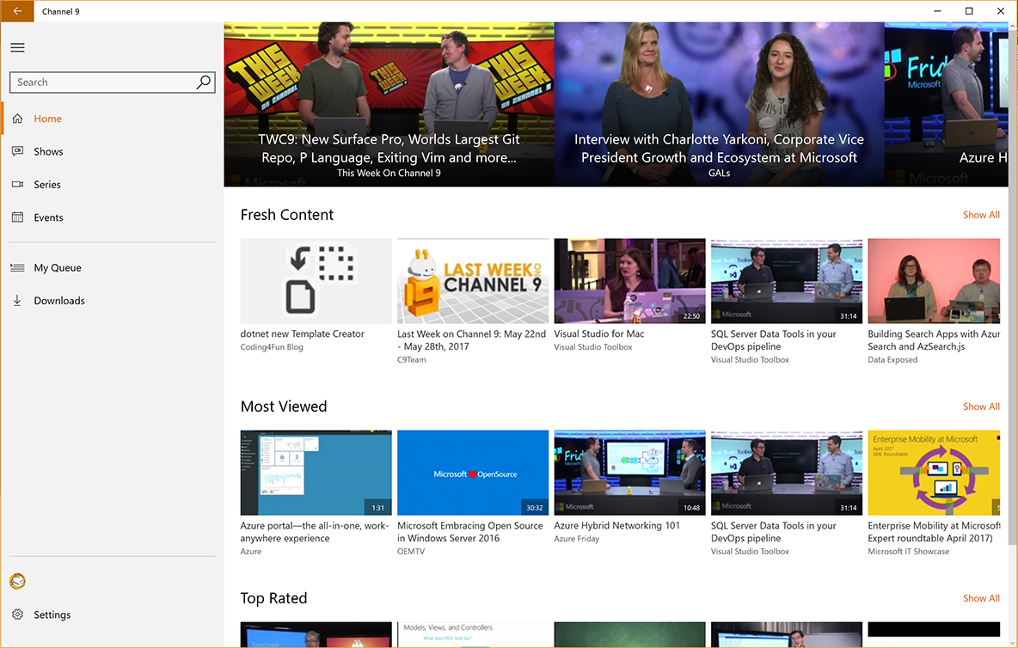View the Downloads list

pos(59,300)
